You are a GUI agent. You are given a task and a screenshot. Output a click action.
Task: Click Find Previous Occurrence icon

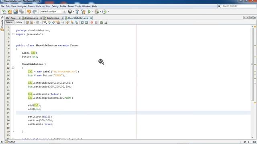(x=49, y=22)
